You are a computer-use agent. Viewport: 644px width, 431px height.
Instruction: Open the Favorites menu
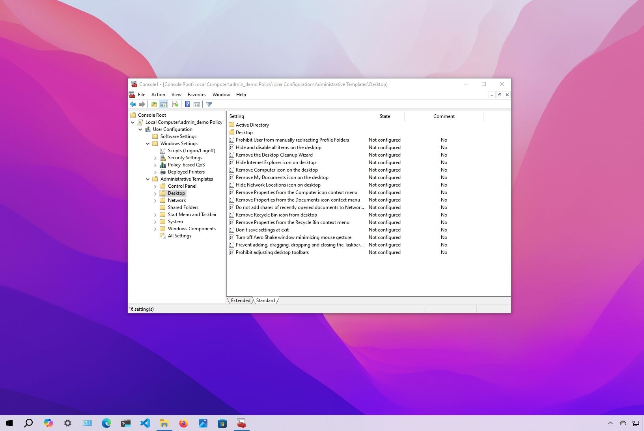(x=197, y=95)
